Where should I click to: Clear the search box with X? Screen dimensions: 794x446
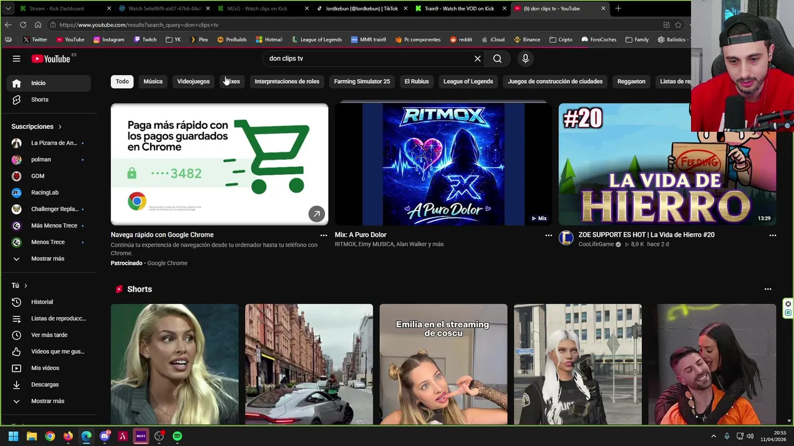coord(478,58)
